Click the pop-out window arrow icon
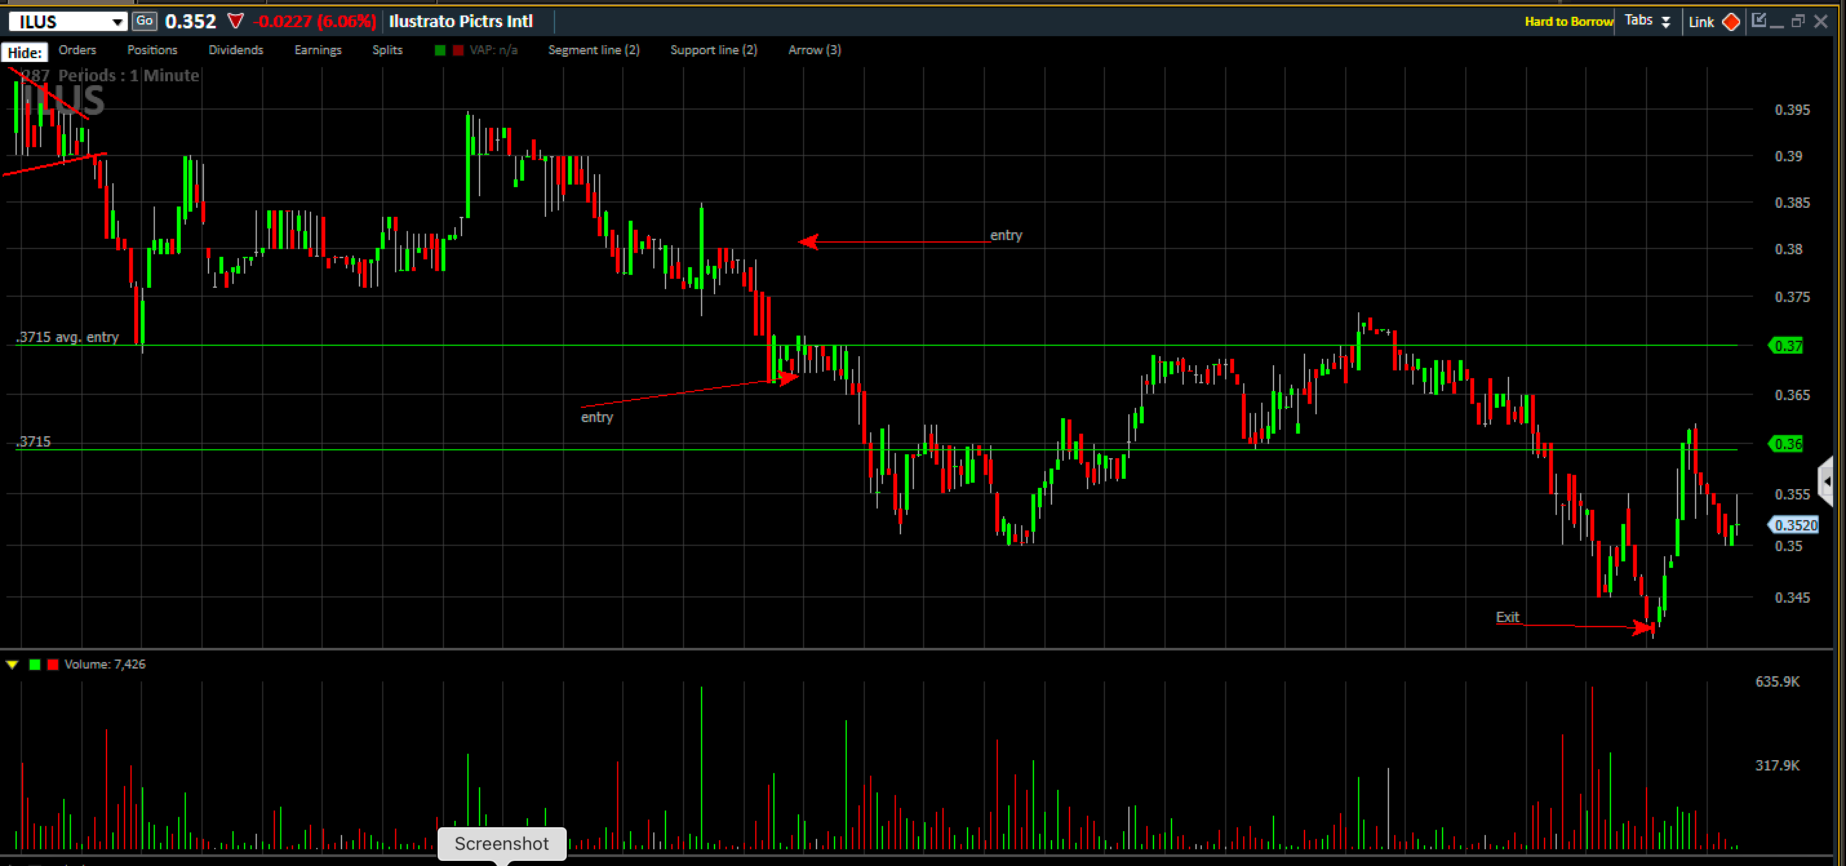The height and width of the screenshot is (866, 1846). pyautogui.click(x=1759, y=20)
